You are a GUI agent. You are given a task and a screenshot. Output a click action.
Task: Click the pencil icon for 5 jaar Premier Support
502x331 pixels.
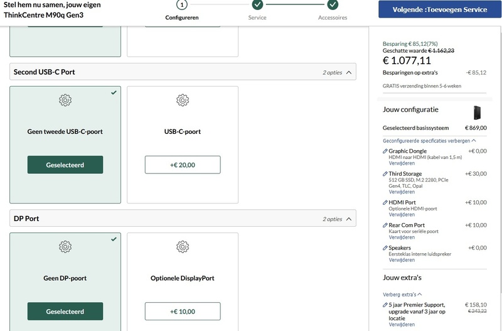[385, 305]
